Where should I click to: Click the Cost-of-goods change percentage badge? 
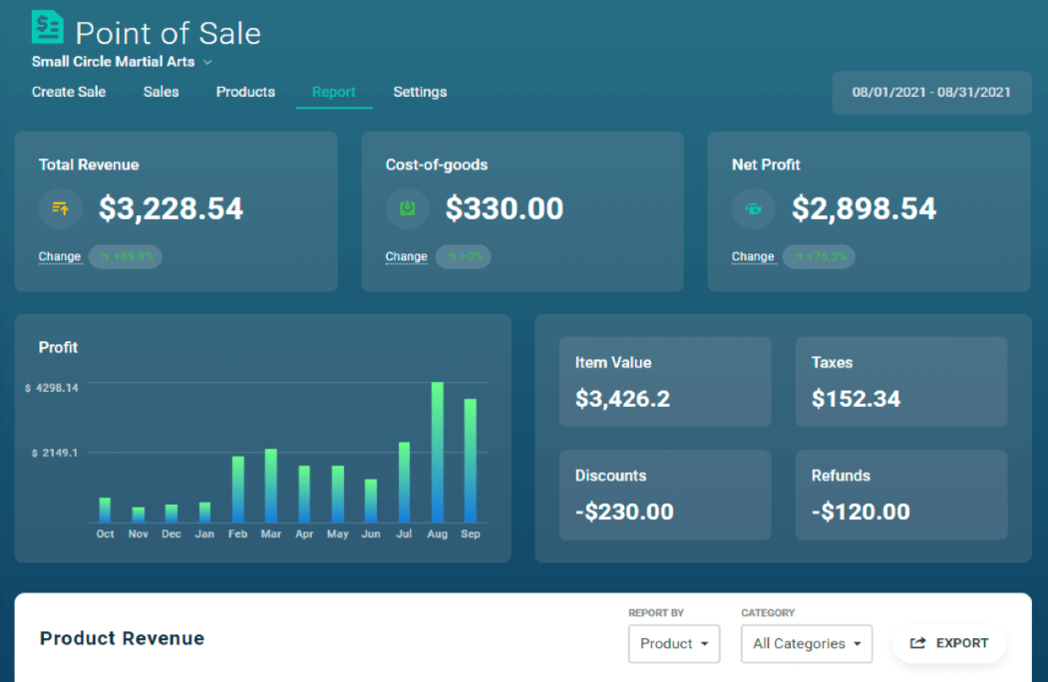click(x=464, y=256)
